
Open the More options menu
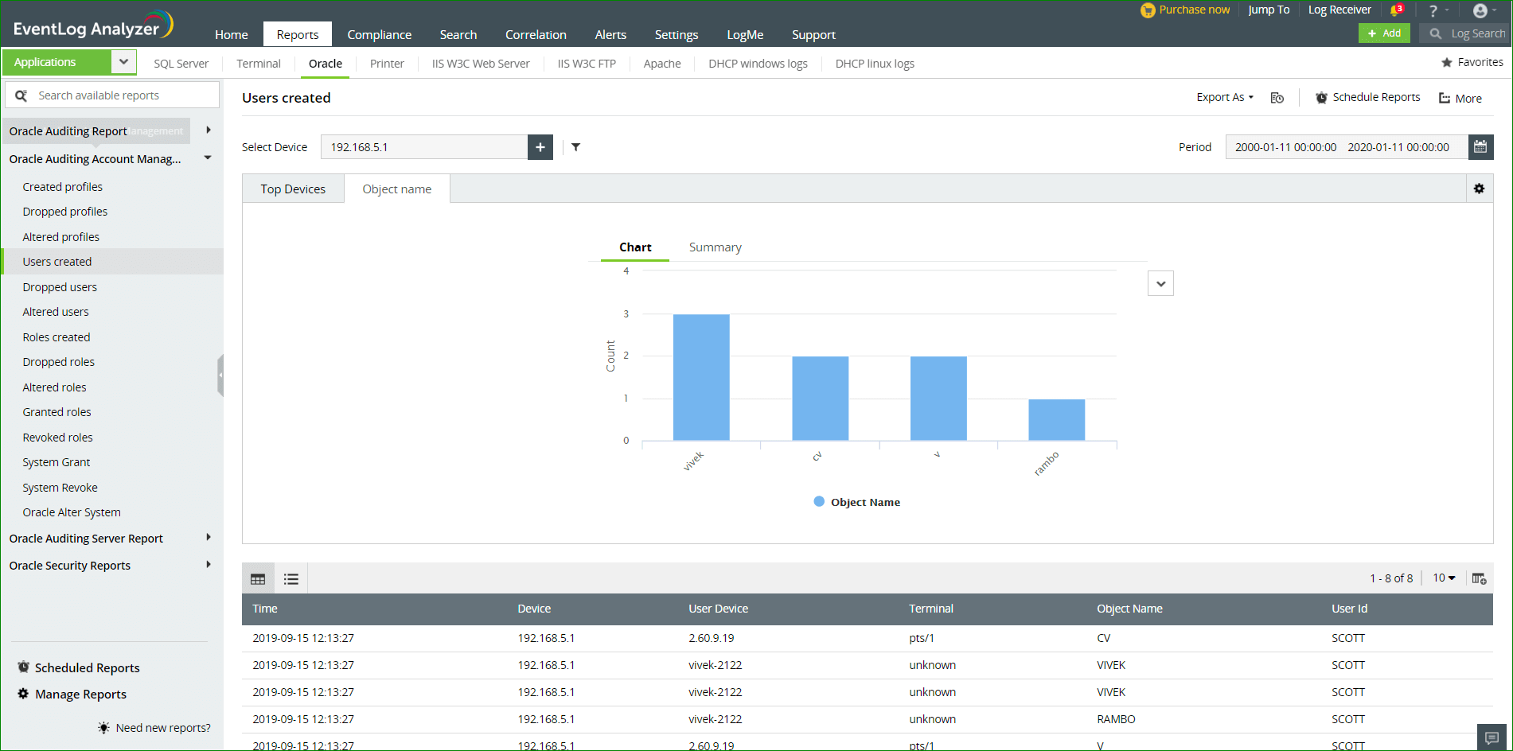[x=1460, y=98]
